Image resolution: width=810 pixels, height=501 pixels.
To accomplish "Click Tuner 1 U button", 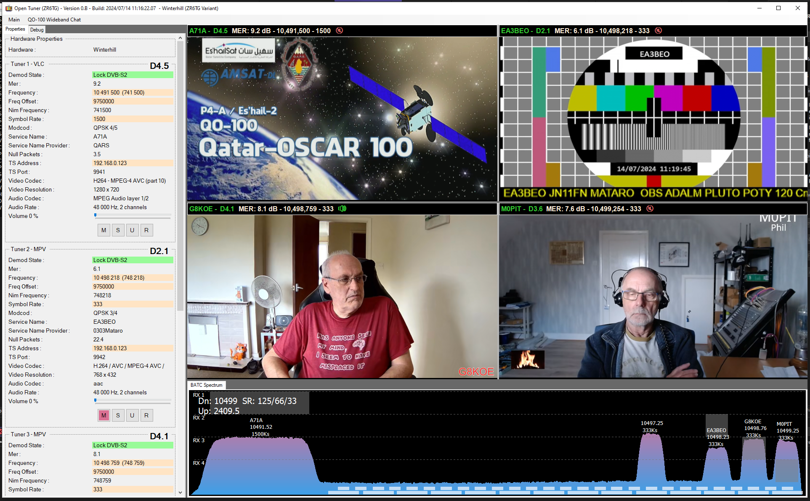I will tap(132, 230).
